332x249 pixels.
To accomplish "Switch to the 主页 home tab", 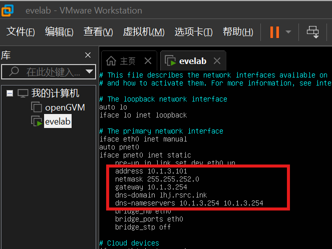I will coord(122,61).
